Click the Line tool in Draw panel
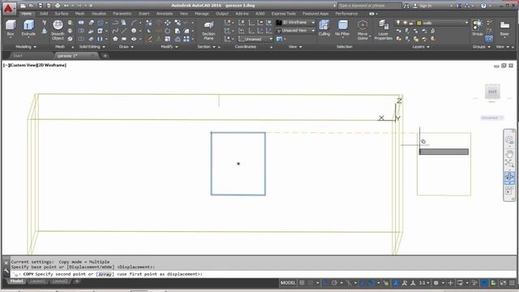Image resolution: width=519 pixels, height=292 pixels. 124,31
